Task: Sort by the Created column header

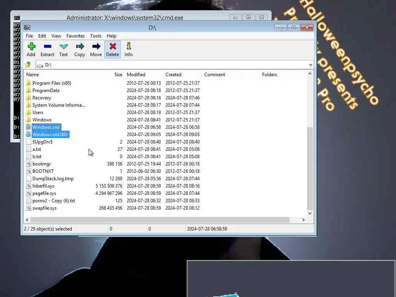Action: pos(173,75)
